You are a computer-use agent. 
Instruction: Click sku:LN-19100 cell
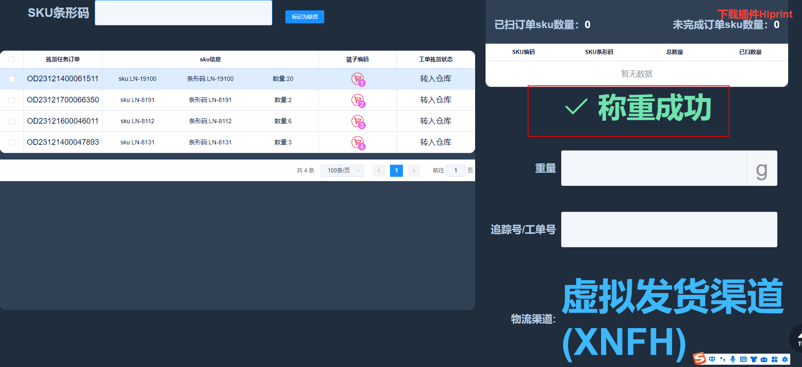coord(137,79)
